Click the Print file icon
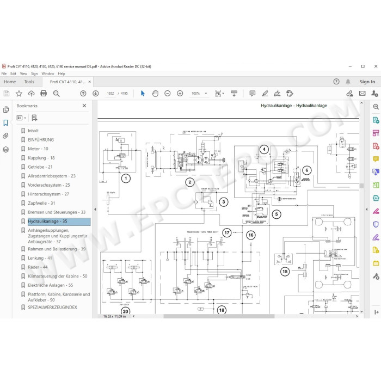The width and height of the screenshot is (381, 381). coord(44,93)
